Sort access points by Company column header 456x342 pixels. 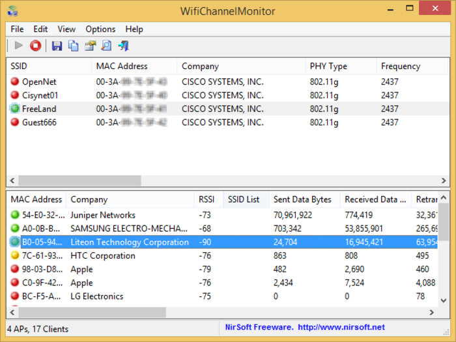click(241, 66)
